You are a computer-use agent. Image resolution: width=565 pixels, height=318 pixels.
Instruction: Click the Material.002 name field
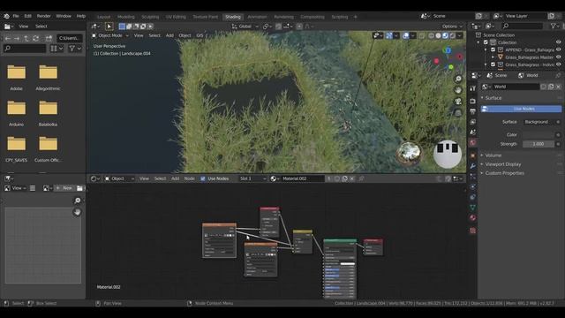[302, 178]
